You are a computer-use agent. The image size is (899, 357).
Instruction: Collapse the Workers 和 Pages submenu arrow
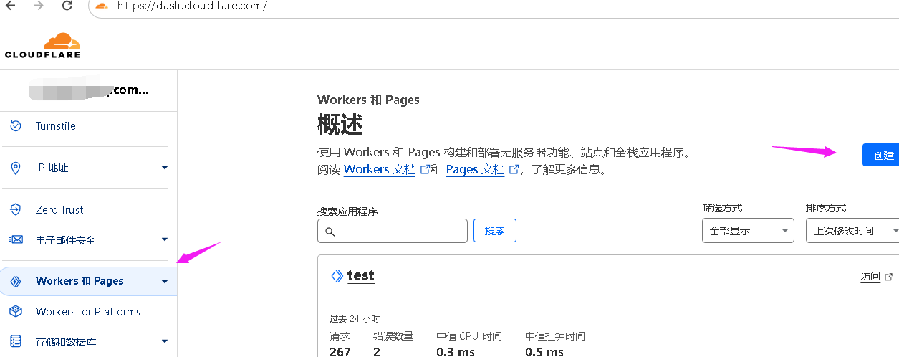[x=165, y=281]
